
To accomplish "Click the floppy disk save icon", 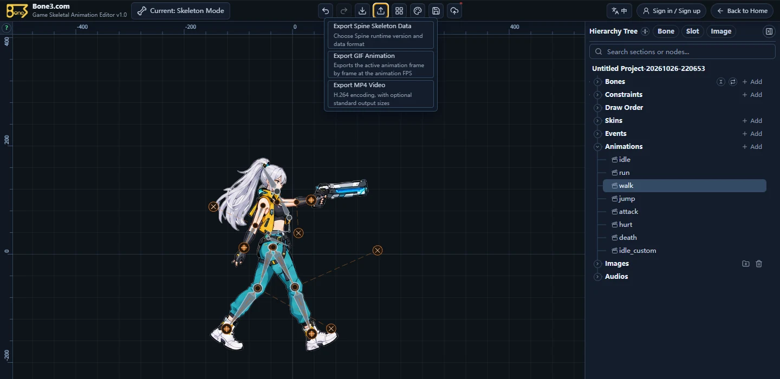I will (x=436, y=11).
